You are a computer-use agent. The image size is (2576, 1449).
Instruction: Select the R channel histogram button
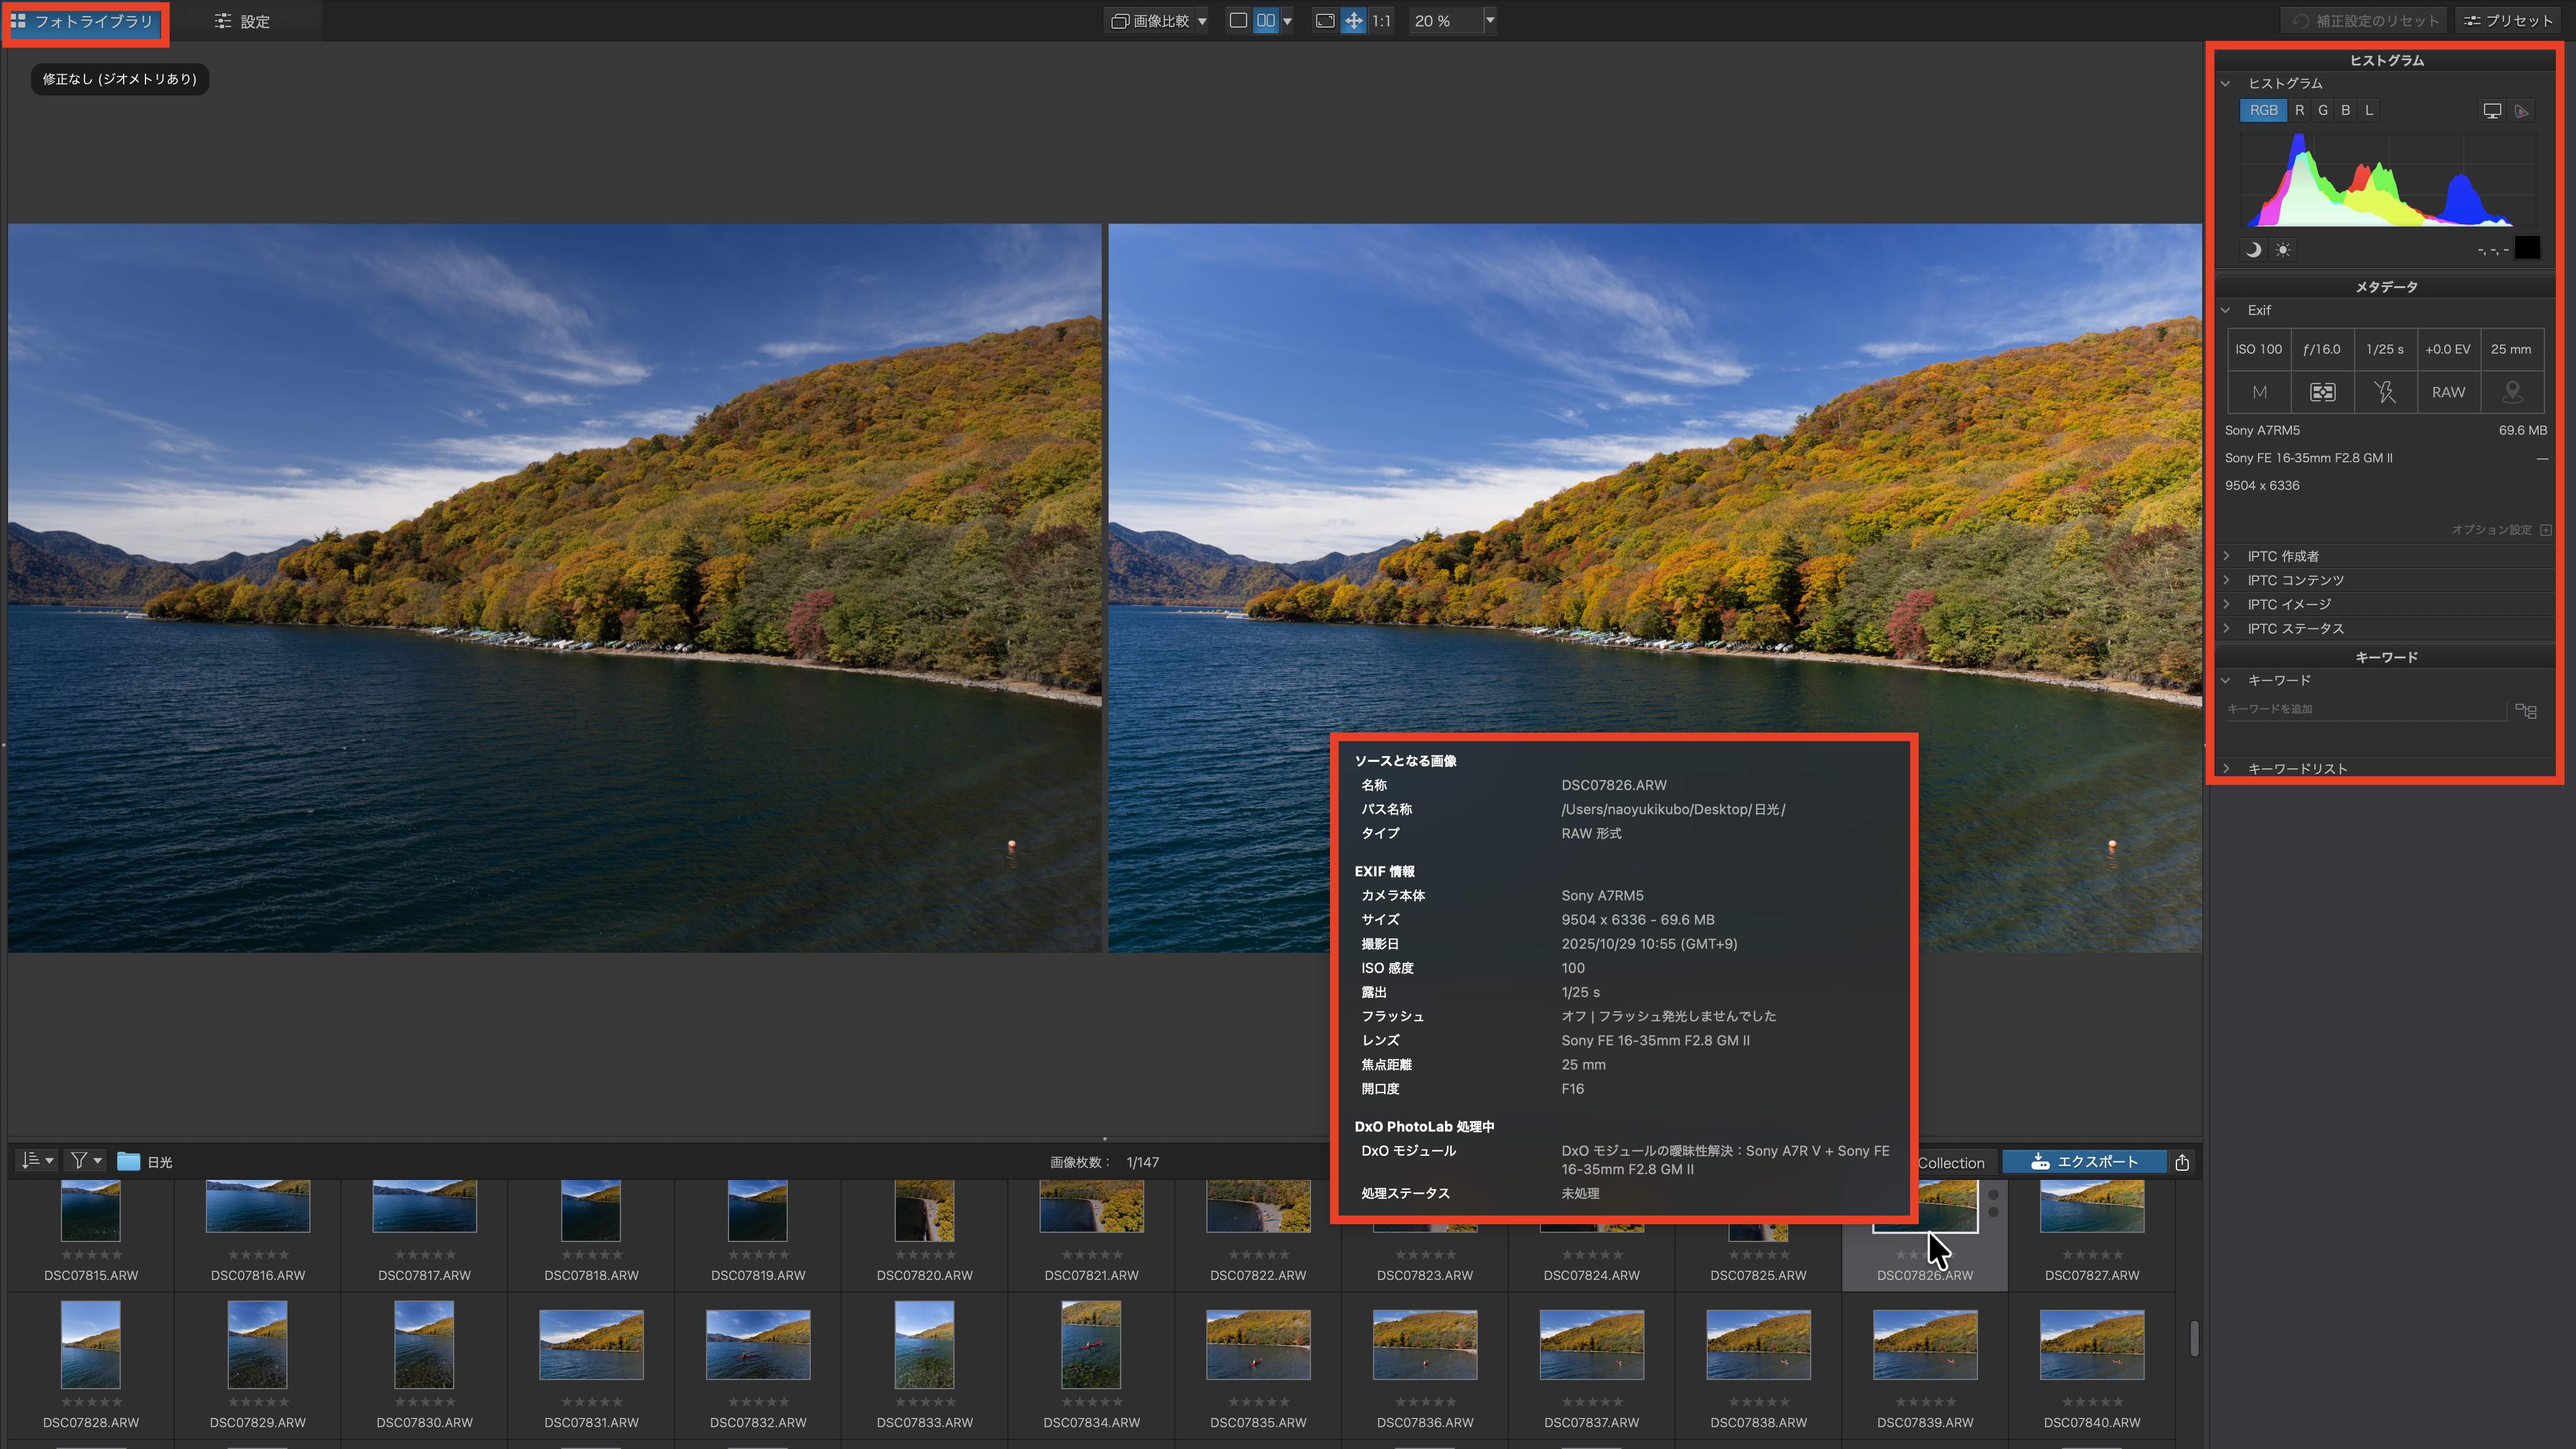pyautogui.click(x=2299, y=111)
